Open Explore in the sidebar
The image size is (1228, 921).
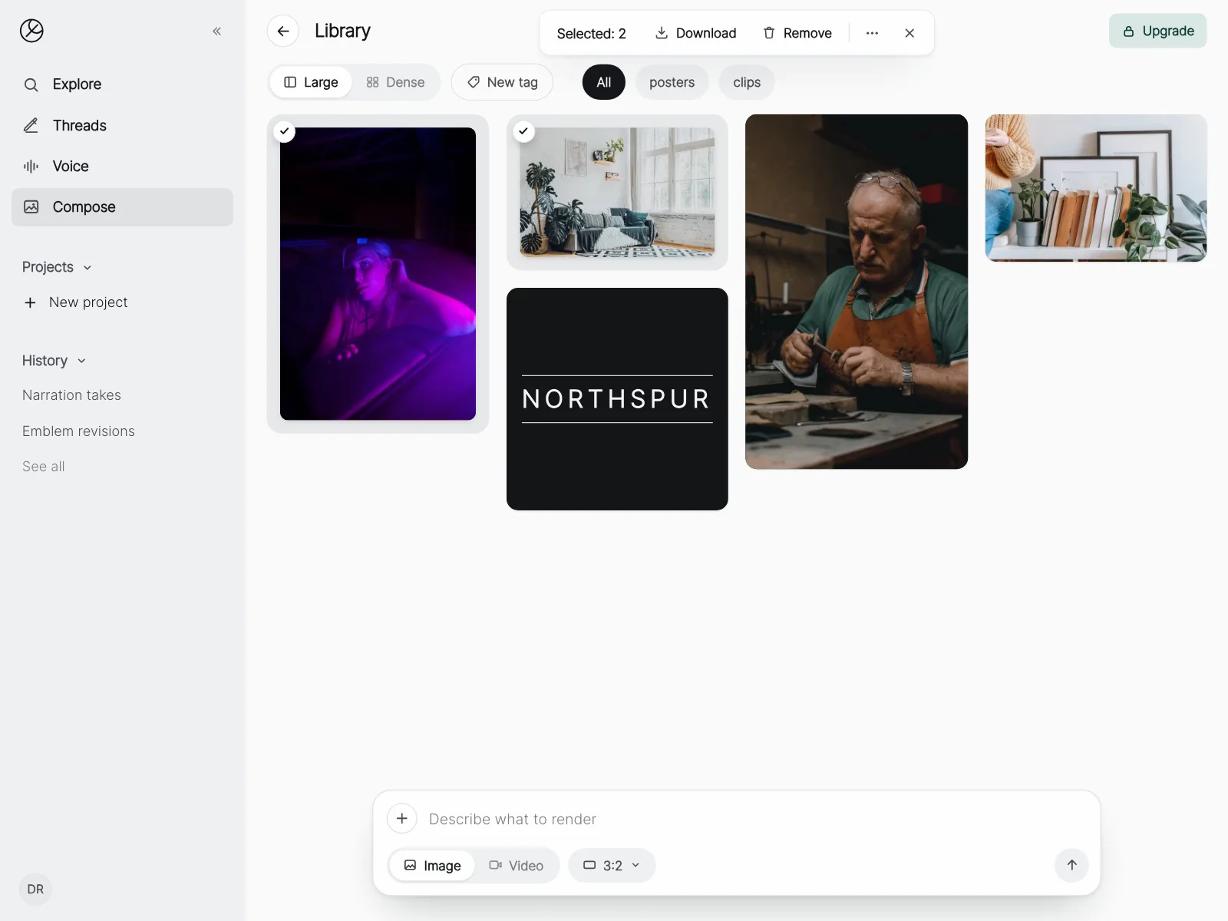click(122, 84)
